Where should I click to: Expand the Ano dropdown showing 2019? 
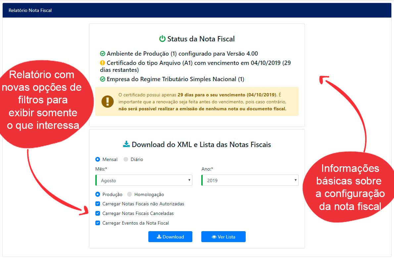250,181
